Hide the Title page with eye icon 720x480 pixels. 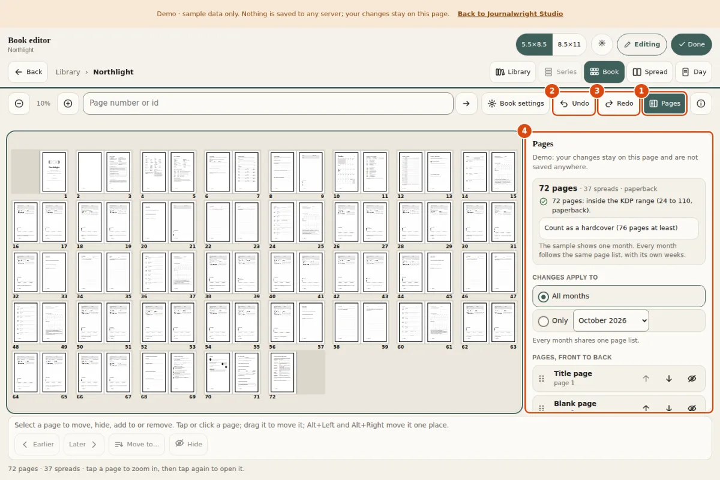pos(692,379)
